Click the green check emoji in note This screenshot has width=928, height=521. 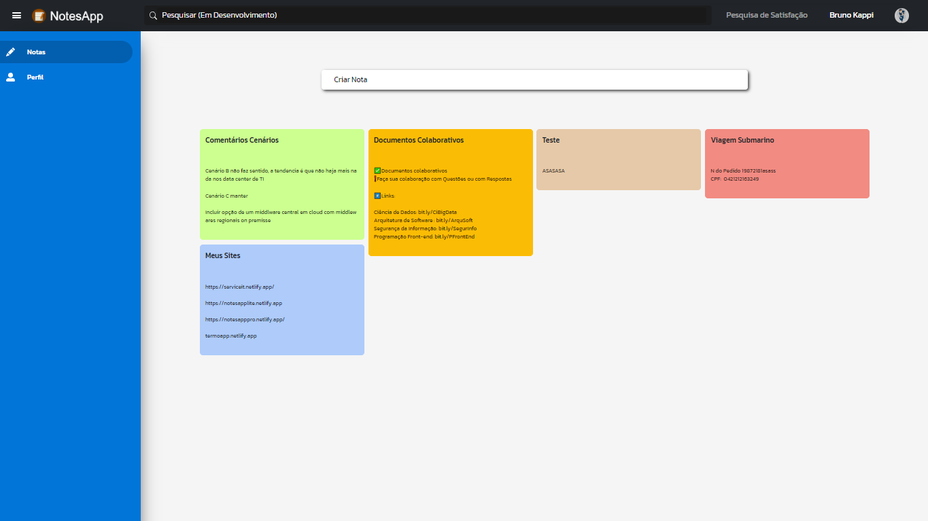coord(377,170)
